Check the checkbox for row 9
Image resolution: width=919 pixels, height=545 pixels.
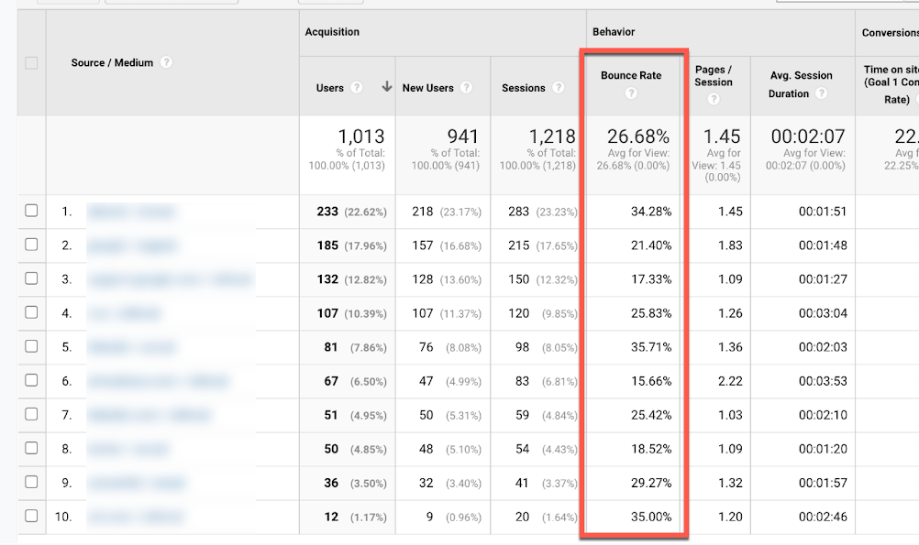click(32, 482)
